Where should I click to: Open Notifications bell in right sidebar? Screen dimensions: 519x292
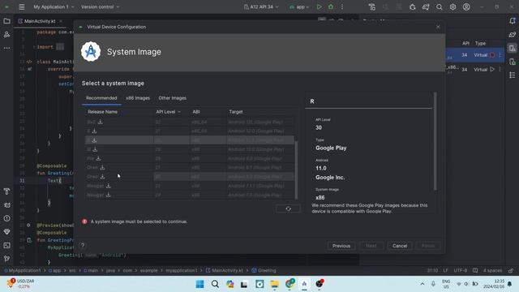coord(512,21)
